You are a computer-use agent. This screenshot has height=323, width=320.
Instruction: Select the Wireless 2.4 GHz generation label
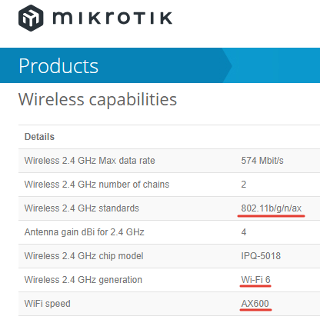point(83,280)
